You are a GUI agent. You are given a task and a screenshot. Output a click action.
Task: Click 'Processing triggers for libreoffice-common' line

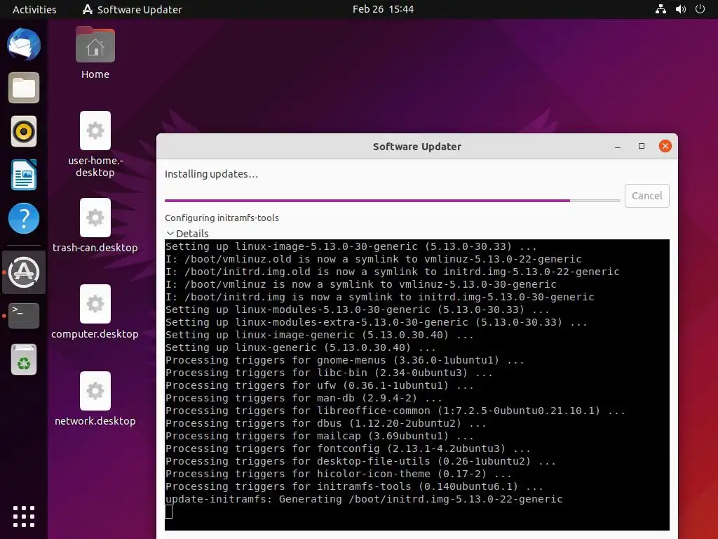tap(395, 411)
